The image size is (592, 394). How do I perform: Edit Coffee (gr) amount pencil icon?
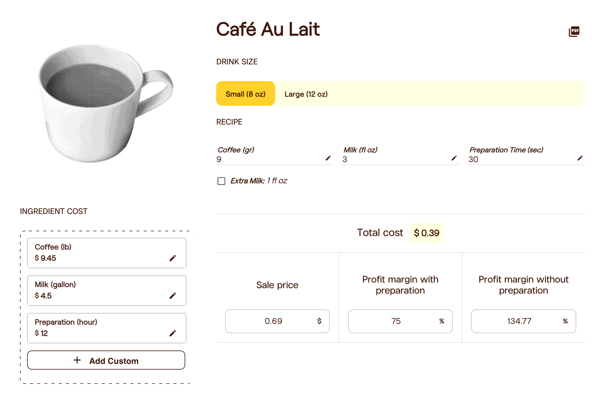[328, 158]
